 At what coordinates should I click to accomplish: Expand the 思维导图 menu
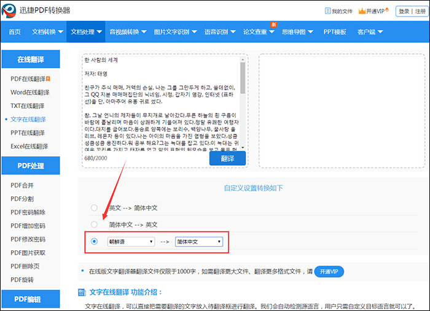tap(297, 32)
